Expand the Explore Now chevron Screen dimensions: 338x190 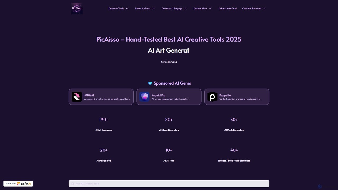210,9
